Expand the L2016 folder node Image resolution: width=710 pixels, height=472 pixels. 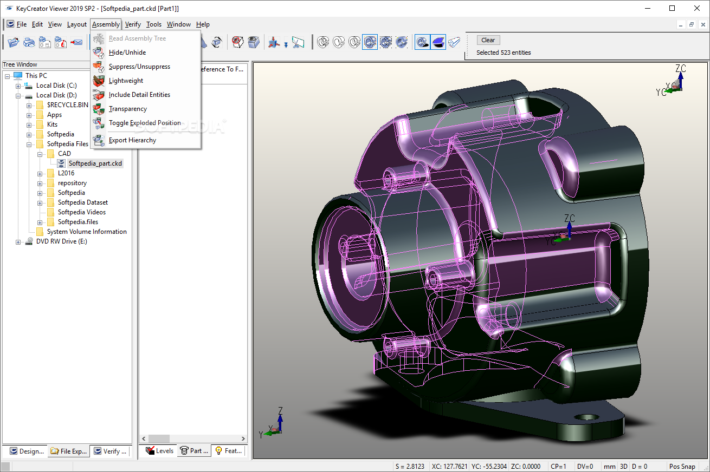click(40, 173)
